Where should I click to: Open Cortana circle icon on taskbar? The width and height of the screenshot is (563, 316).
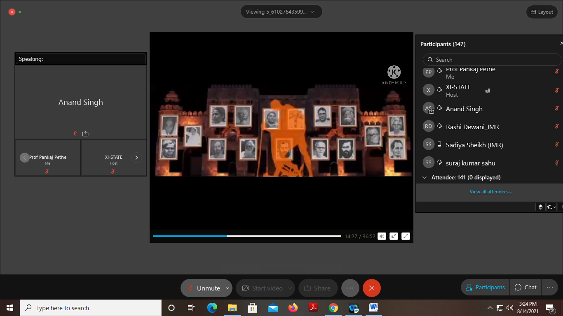171,308
